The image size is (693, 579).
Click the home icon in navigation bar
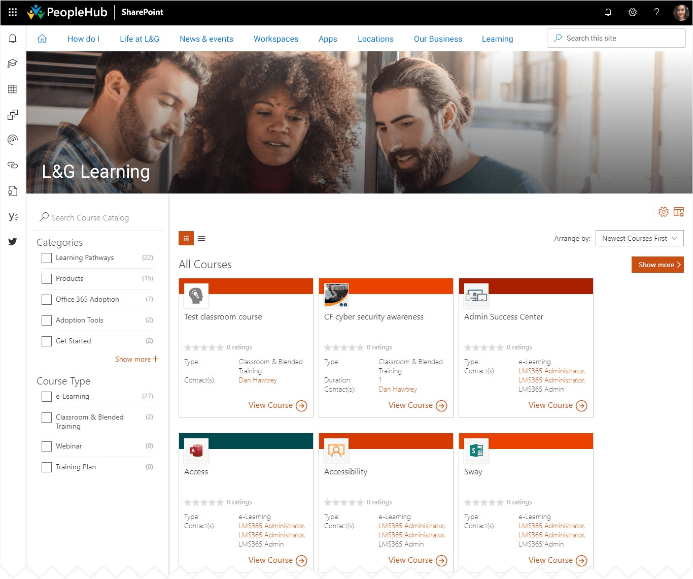pos(42,39)
